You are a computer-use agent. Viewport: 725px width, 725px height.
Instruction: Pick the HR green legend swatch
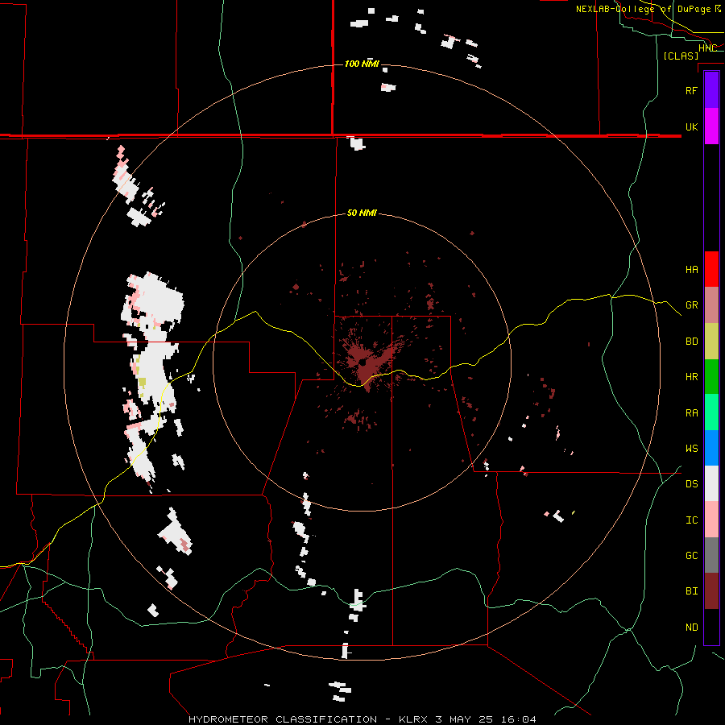click(711, 377)
